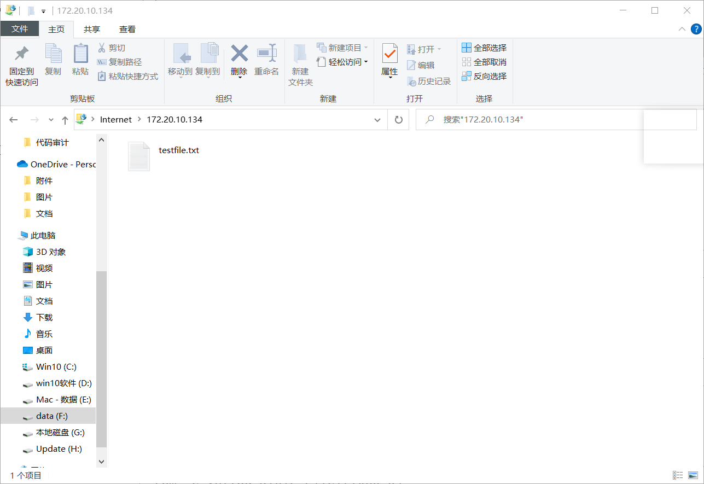Viewport: 704px width, 484px height.
Task: Click the Paste clipboard icon
Action: [80, 54]
